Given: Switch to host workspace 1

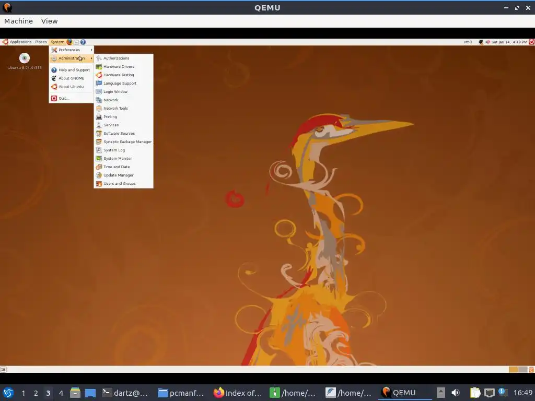Looking at the screenshot, I should 23,393.
